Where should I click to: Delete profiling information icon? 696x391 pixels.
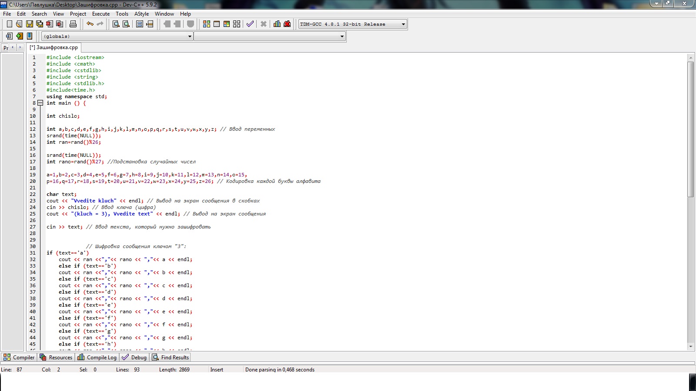point(287,24)
